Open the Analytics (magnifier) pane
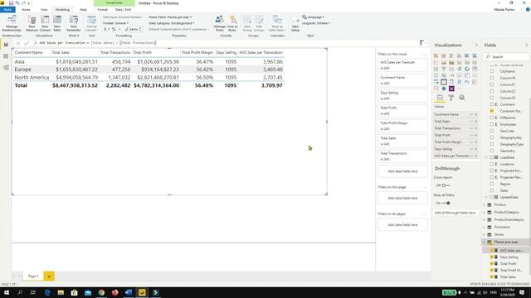531x298 pixels. click(462, 98)
